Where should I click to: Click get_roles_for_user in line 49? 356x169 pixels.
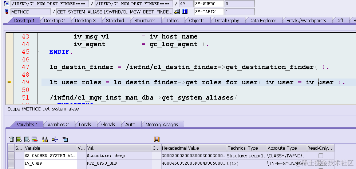[x=222, y=82]
